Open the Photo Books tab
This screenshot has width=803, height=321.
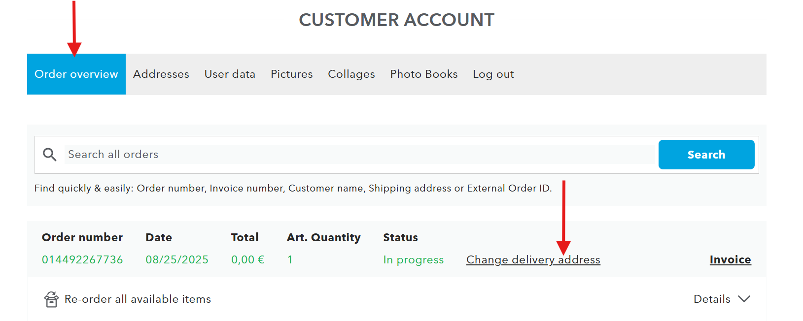(x=424, y=74)
